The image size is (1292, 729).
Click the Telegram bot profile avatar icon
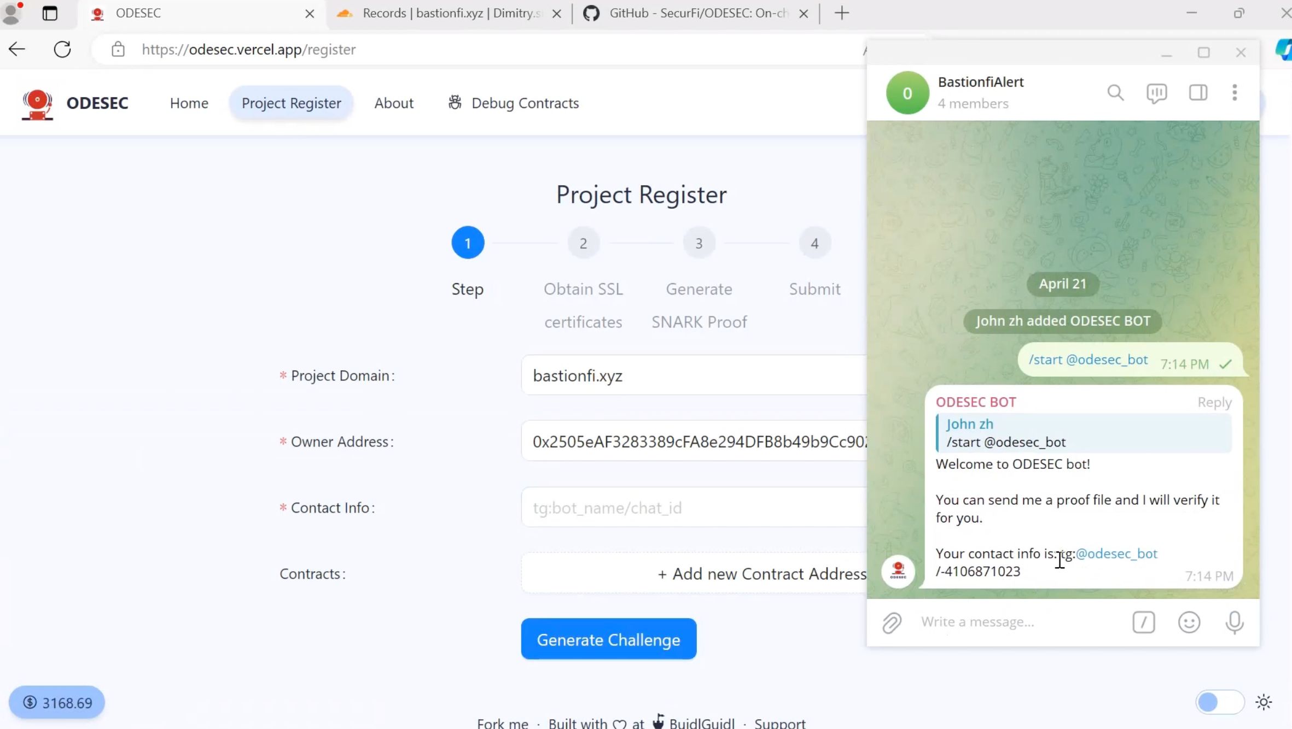(898, 571)
